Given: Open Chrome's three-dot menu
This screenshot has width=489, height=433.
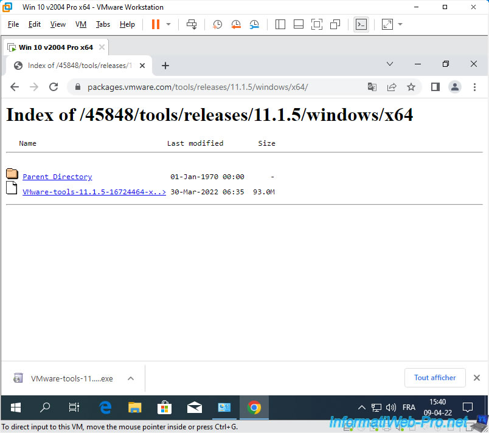Looking at the screenshot, I should tap(474, 87).
